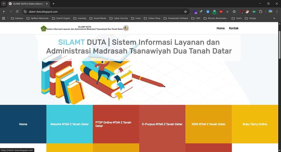Click the address bar URL field
Viewport: 281px width, 152px height.
pyautogui.click(x=104, y=12)
